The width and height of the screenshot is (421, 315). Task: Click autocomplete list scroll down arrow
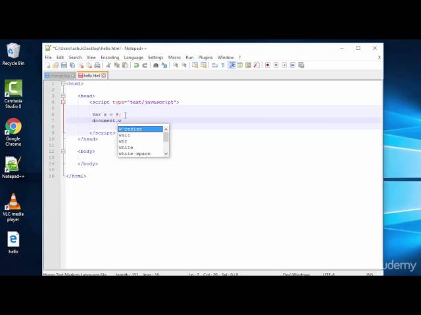[x=166, y=154]
